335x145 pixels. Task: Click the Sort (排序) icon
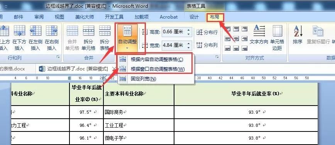(298, 31)
